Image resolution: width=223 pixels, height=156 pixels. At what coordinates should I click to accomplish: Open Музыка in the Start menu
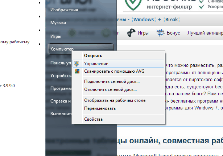(x=81, y=23)
